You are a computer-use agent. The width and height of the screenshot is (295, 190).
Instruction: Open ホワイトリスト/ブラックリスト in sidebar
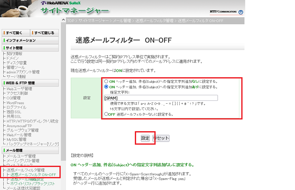(x=33, y=184)
